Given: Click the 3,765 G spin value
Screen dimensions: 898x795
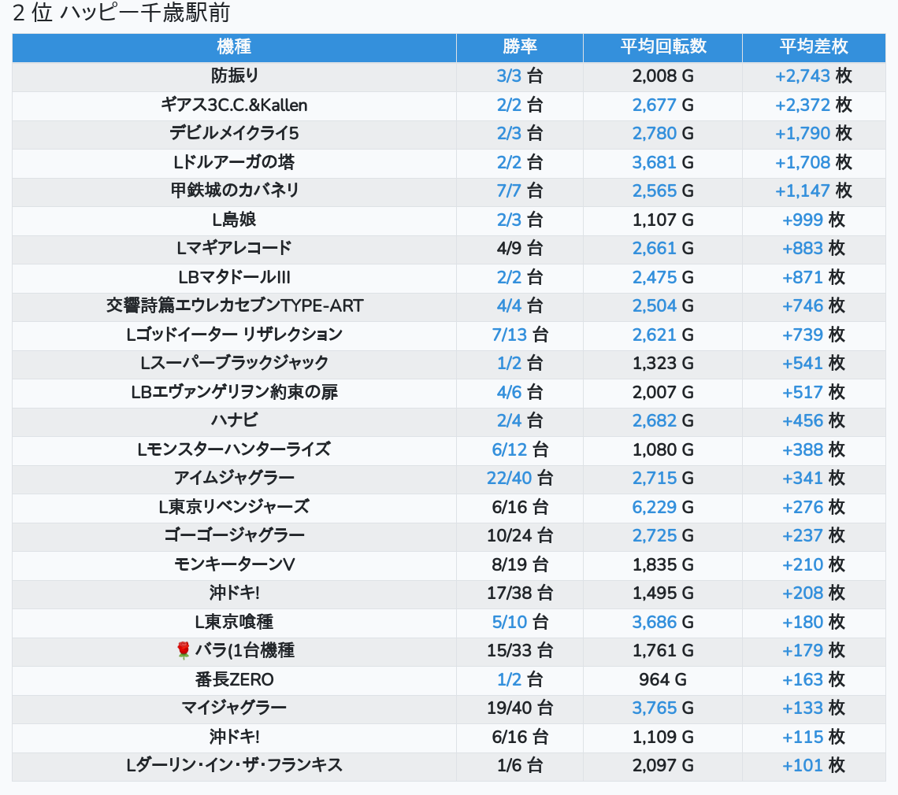Looking at the screenshot, I should 662,708.
